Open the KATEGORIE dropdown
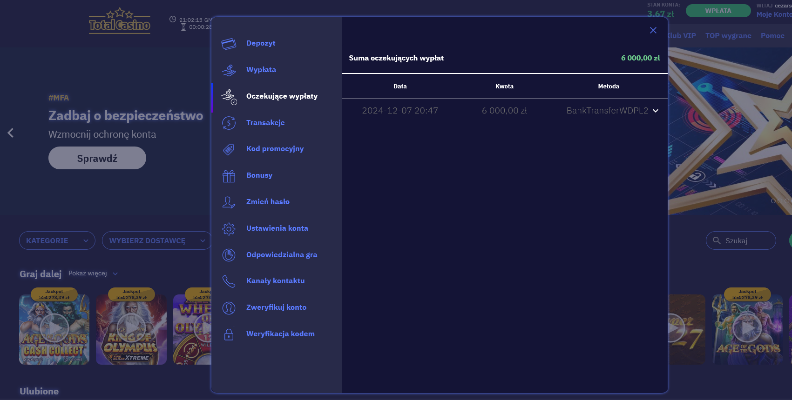Image resolution: width=792 pixels, height=400 pixels. [57, 240]
